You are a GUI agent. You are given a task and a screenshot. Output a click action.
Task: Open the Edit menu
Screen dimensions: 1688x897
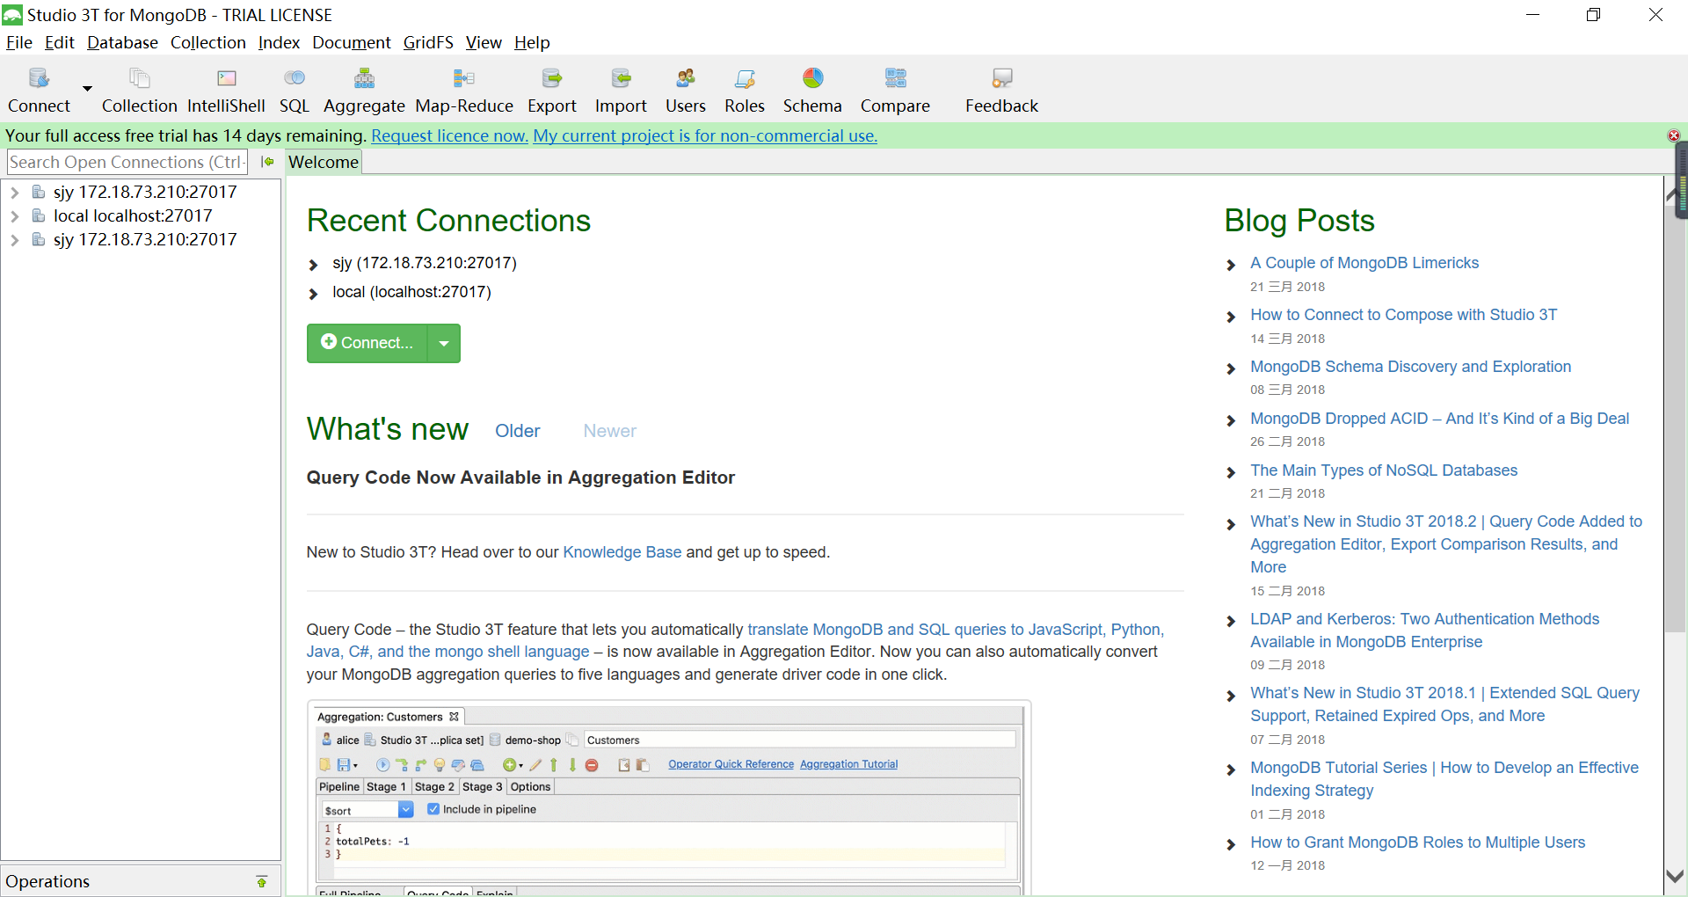pos(60,42)
